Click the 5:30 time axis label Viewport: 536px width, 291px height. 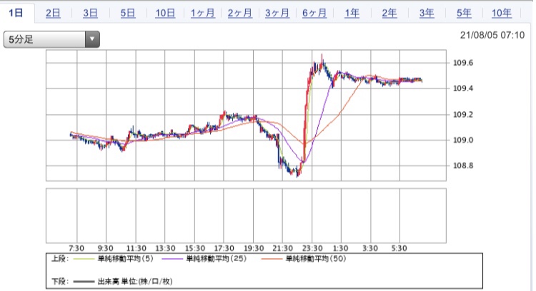pos(399,248)
